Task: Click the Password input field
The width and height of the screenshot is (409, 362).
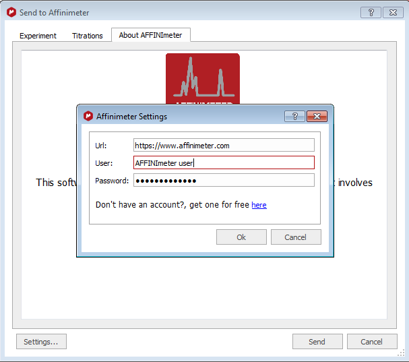Action: point(224,180)
